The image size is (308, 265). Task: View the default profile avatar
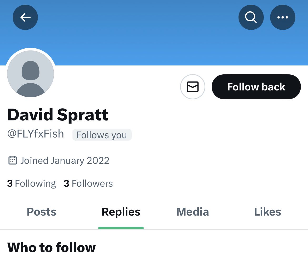coord(31,74)
